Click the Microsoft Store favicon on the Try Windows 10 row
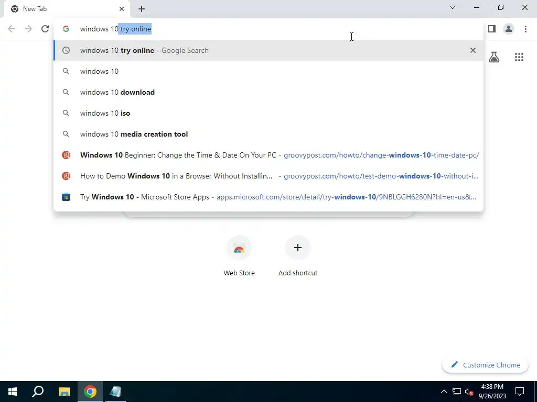Viewport: 537px width, 402px height. [x=66, y=197]
